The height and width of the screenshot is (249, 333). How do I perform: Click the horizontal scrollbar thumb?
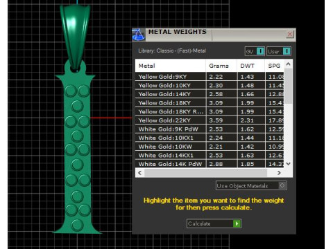click(205, 173)
